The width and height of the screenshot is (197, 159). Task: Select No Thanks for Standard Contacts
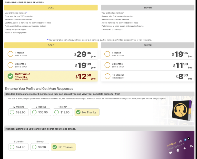[x=78, y=112]
